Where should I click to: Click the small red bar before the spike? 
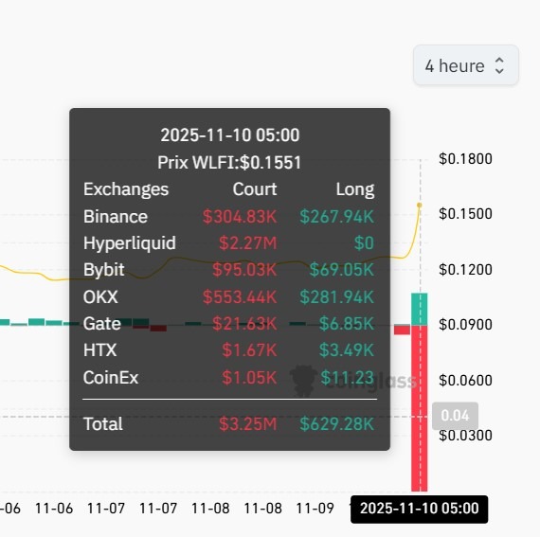pos(402,330)
